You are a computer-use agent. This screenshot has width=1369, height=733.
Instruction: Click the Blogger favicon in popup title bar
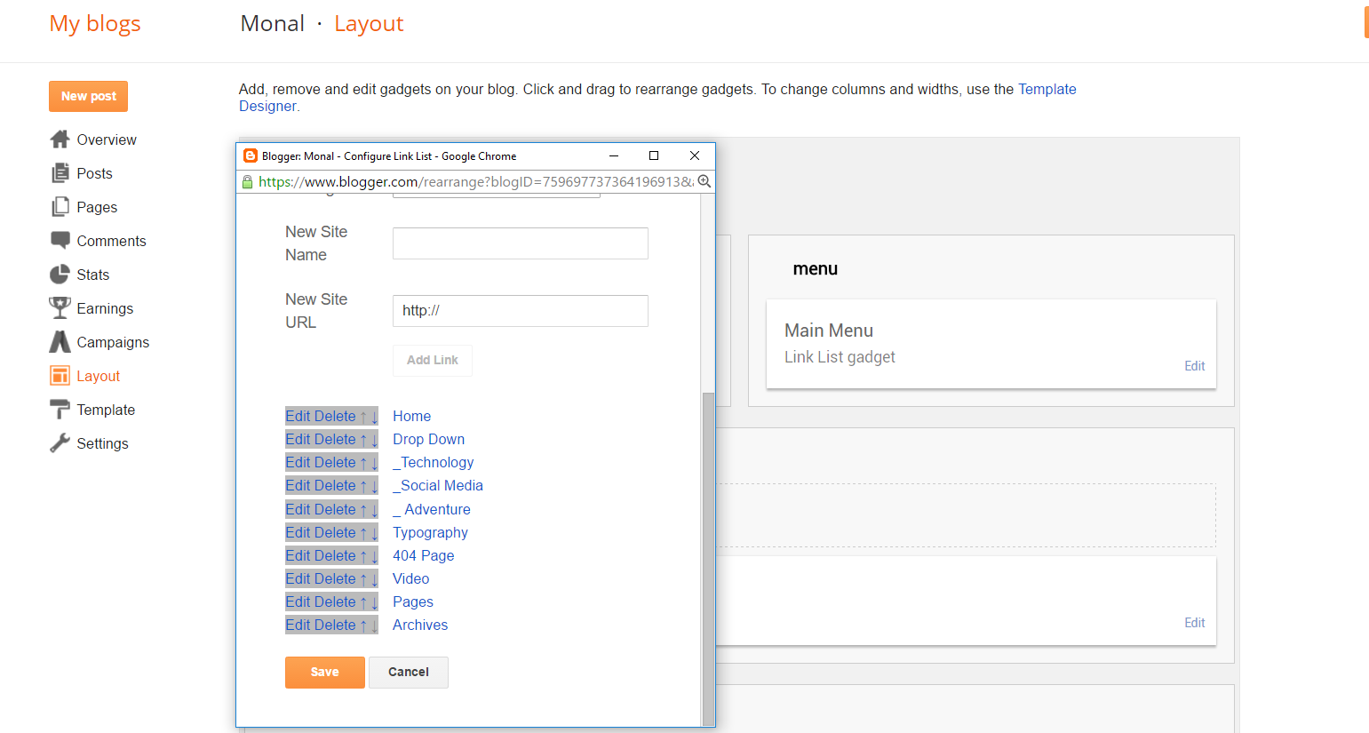click(x=251, y=155)
